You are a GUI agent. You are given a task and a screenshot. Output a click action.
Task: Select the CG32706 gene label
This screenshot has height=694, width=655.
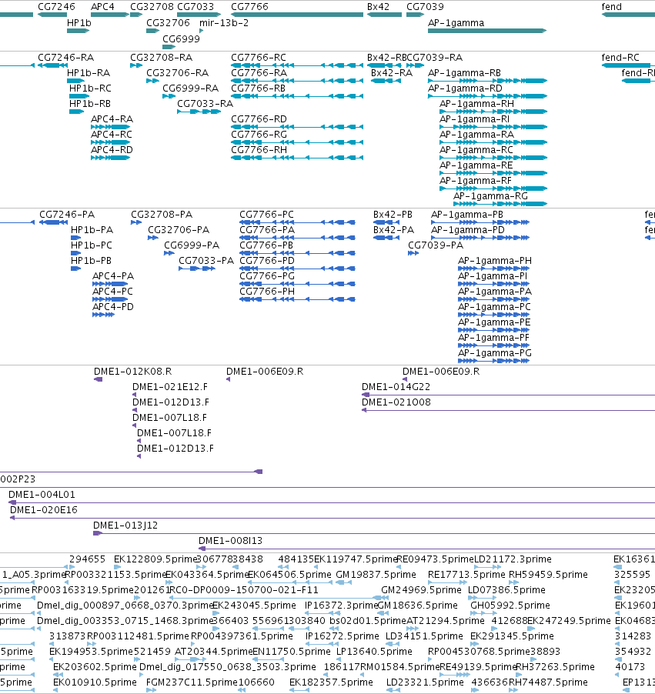[168, 22]
